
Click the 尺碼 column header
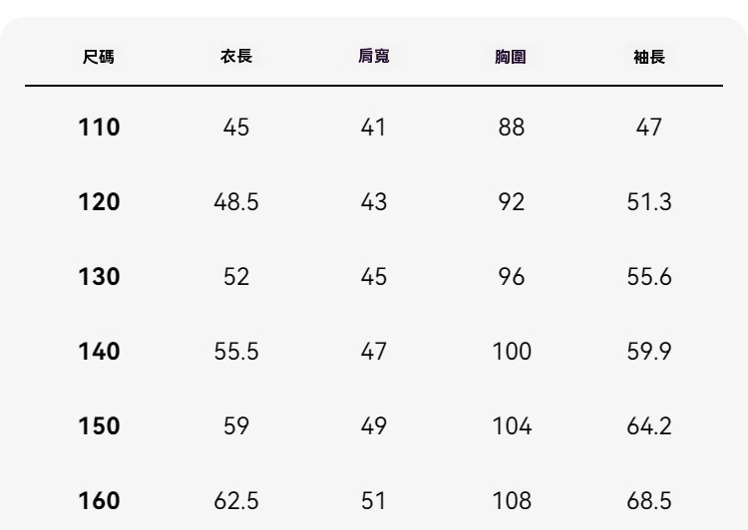pos(99,57)
